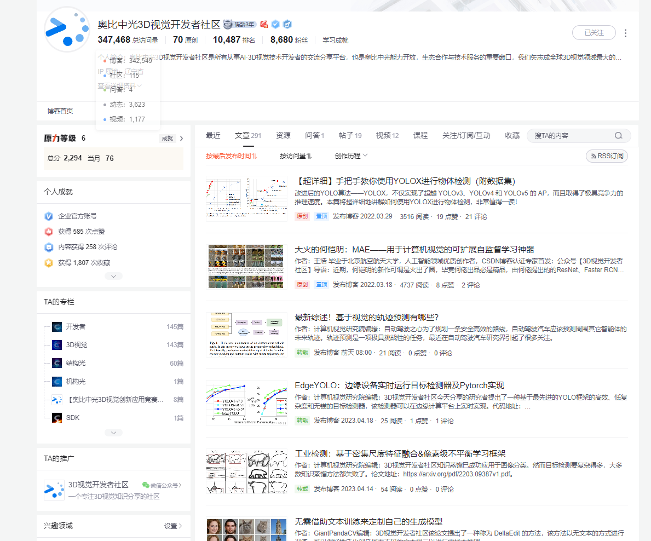651x541 pixels.
Task: Open 学习成就 link
Action: tap(336, 41)
